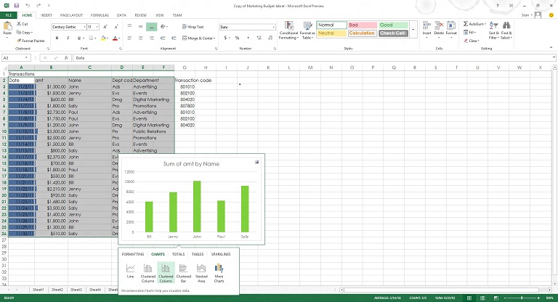Switch to the FORMULAS ribbon tab
Screen dimensions: 558x302
pos(100,15)
